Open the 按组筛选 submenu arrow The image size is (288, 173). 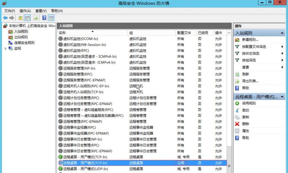(282, 60)
